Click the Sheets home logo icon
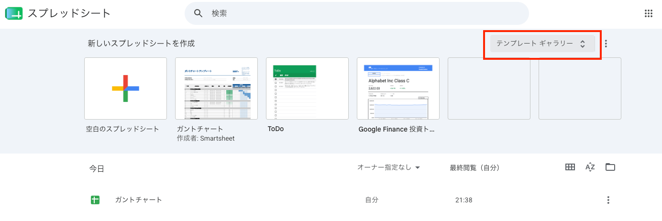662x221 pixels. (x=14, y=13)
